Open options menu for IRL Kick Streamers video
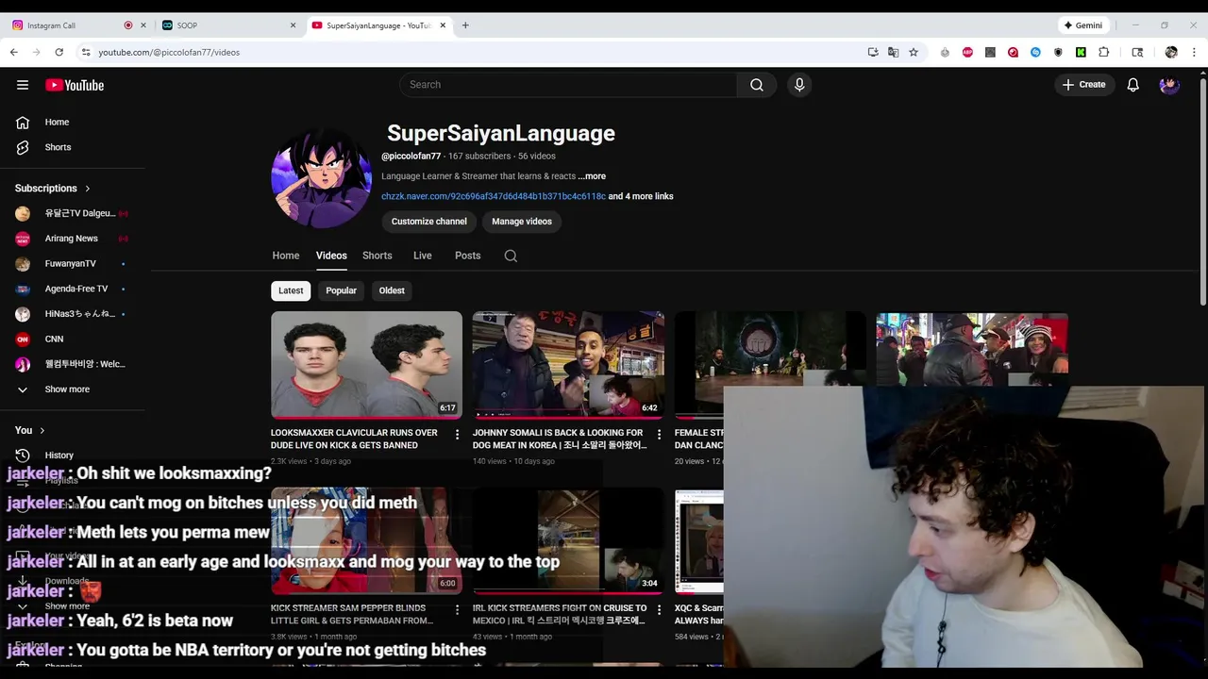This screenshot has width=1208, height=679. click(x=659, y=610)
